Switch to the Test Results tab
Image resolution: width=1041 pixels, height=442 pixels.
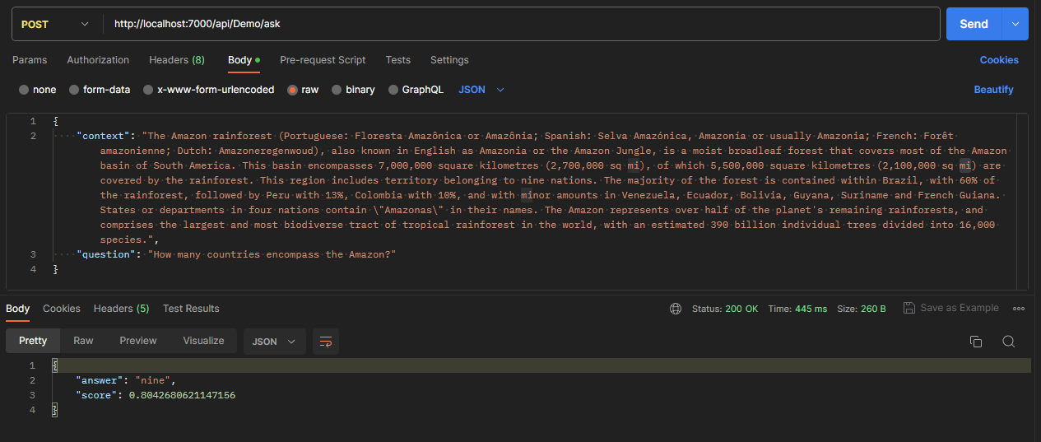pyautogui.click(x=191, y=309)
